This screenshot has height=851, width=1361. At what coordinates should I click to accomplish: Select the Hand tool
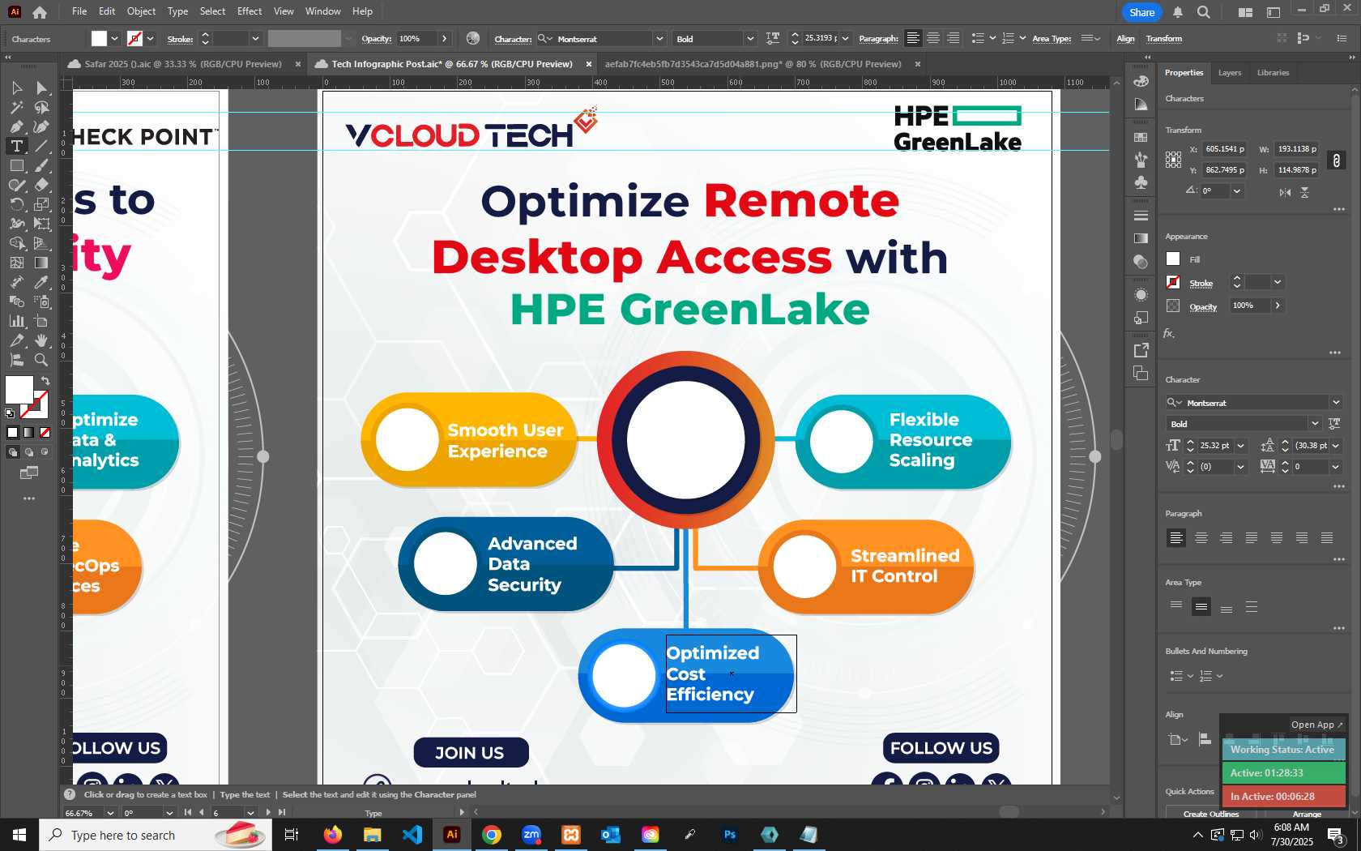41,340
